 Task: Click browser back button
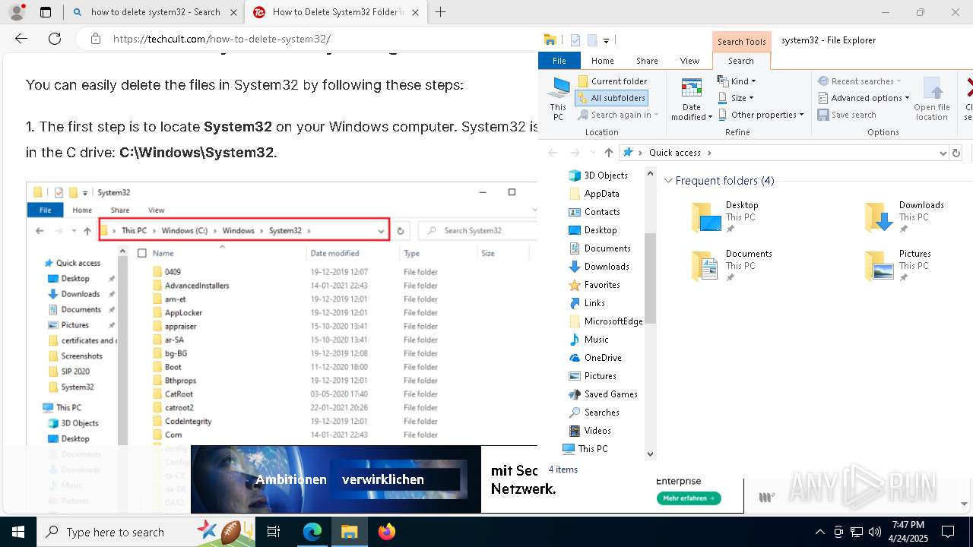[21, 39]
